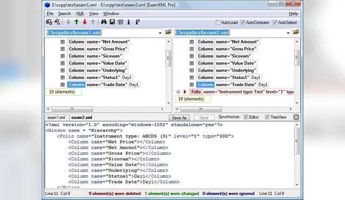The height and width of the screenshot is (200, 345).
Task: Open the Search menu
Action: [x=64, y=14]
